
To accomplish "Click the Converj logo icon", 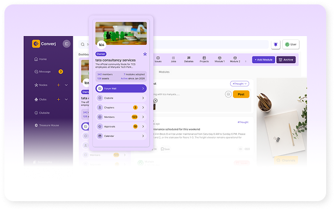I will coord(36,44).
